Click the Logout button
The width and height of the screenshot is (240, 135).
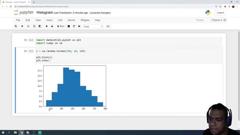[x=220, y=13]
